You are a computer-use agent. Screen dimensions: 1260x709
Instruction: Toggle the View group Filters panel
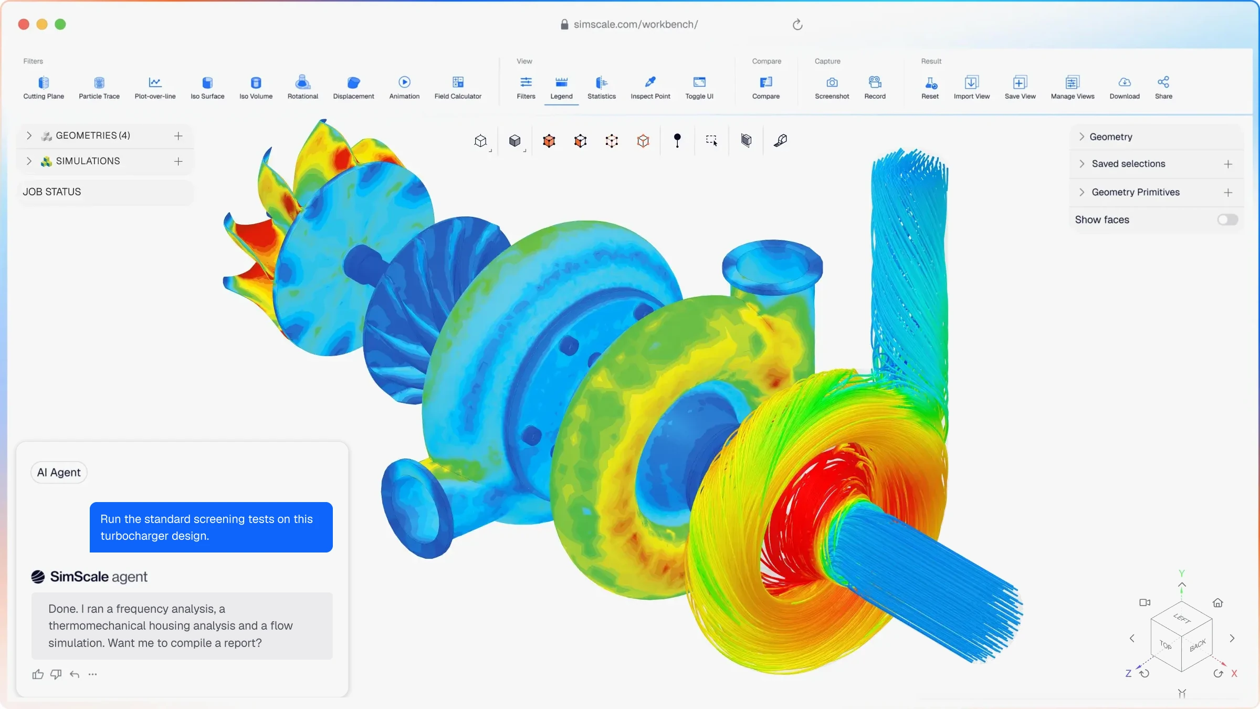(x=526, y=88)
